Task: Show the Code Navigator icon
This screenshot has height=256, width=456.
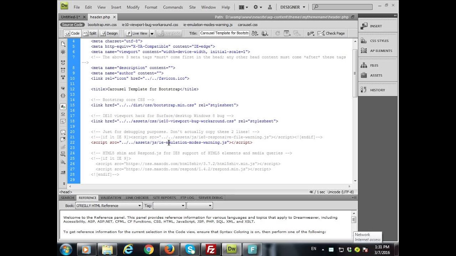Action: [63, 52]
